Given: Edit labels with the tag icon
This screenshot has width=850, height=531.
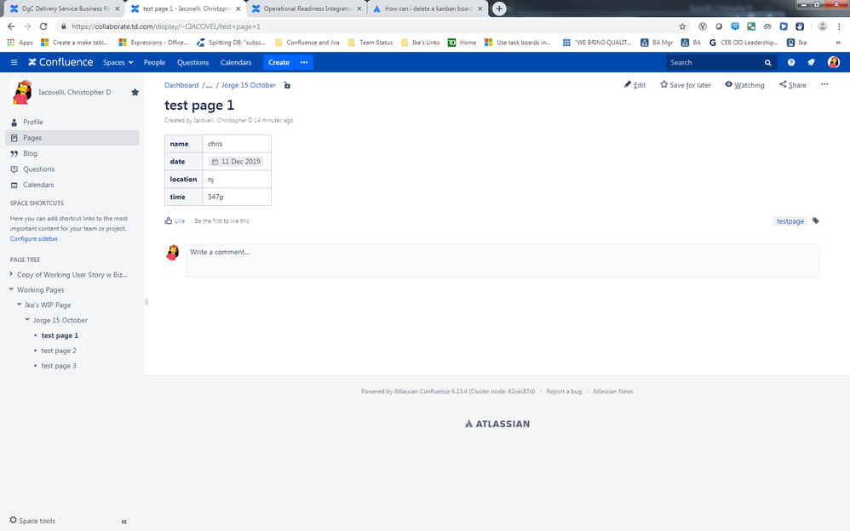Looking at the screenshot, I should (x=815, y=220).
